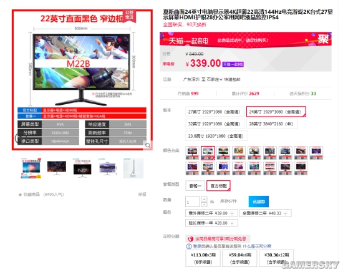Click the 举报 report link
343x272 pixels.
[x=142, y=194]
